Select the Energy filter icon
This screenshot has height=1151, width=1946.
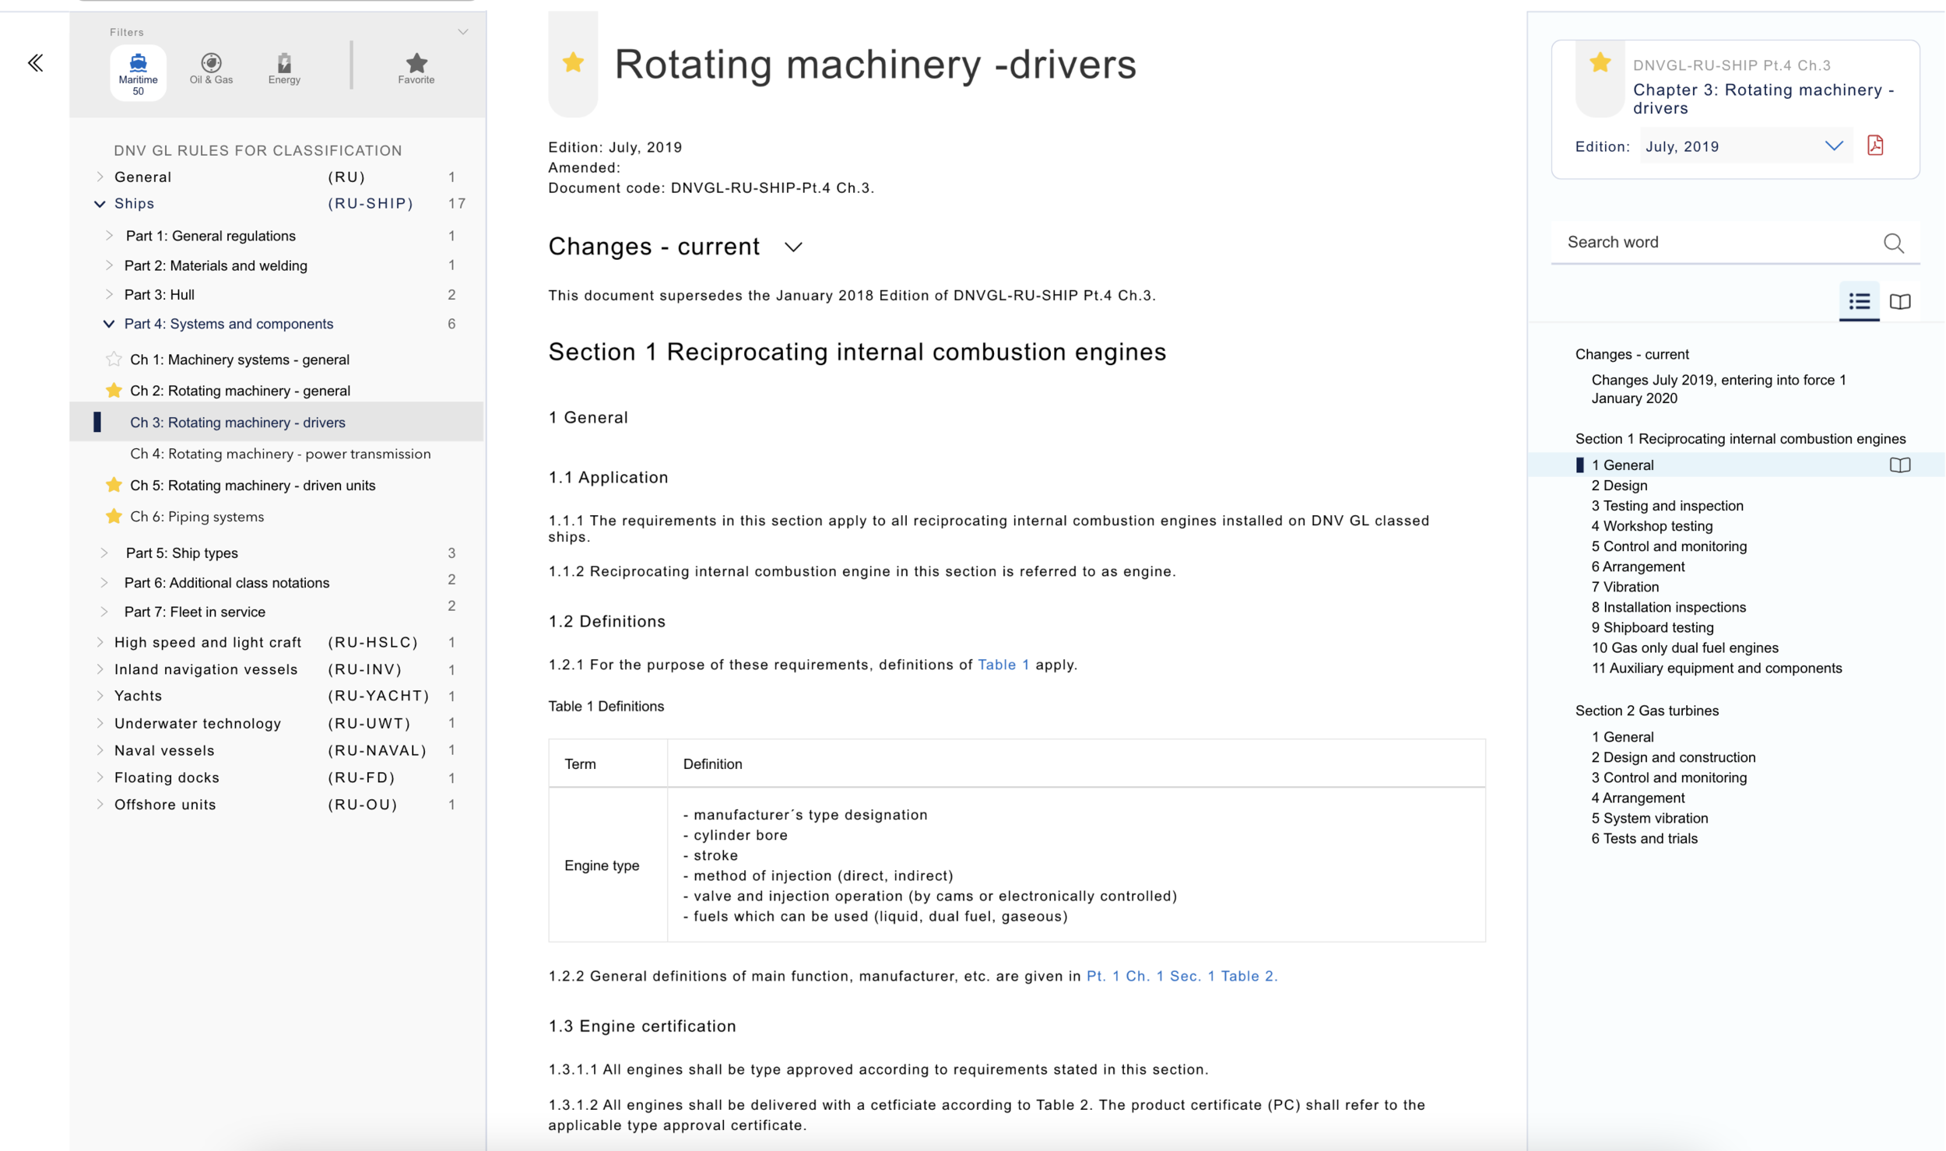tap(284, 68)
